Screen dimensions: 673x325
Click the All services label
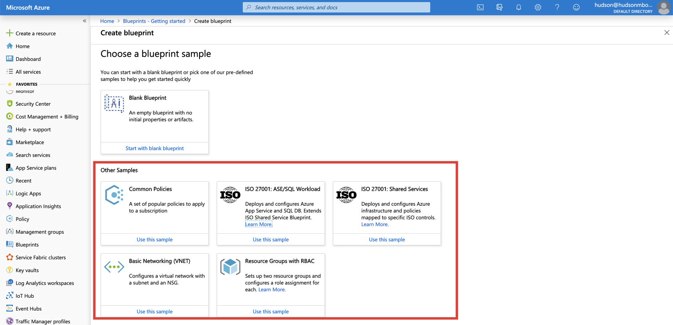(x=28, y=72)
